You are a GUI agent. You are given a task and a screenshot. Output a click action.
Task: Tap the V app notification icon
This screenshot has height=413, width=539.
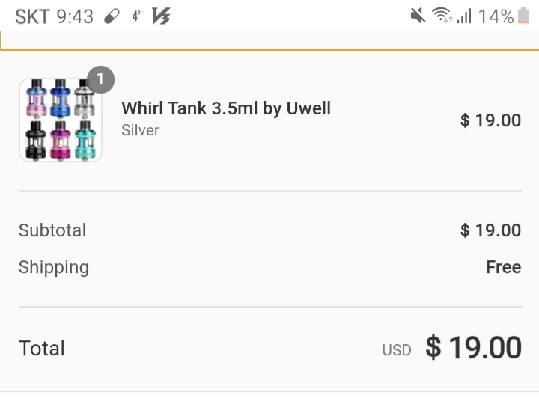[161, 16]
